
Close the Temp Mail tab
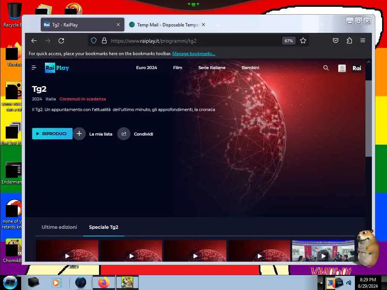click(x=203, y=25)
